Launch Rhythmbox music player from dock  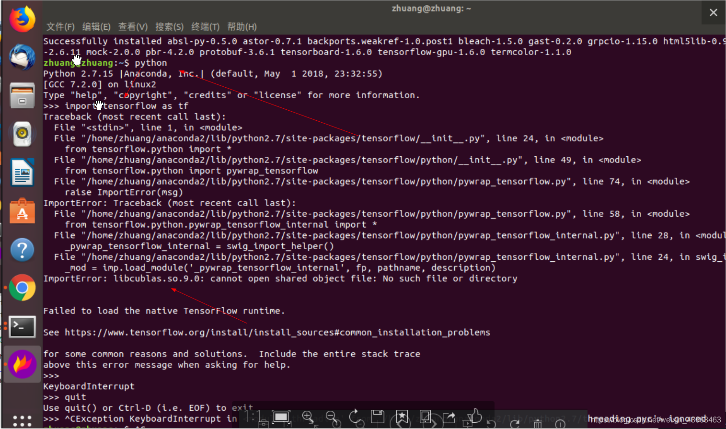point(22,134)
